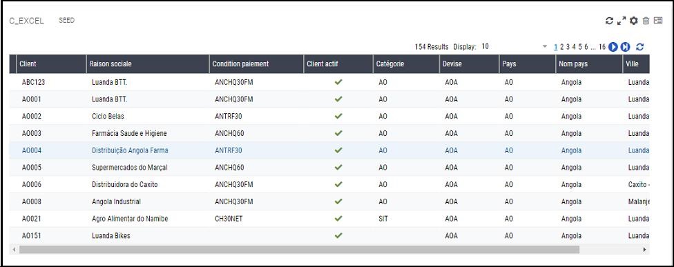The height and width of the screenshot is (267, 674).
Task: Jump to last results page
Action: pyautogui.click(x=625, y=47)
